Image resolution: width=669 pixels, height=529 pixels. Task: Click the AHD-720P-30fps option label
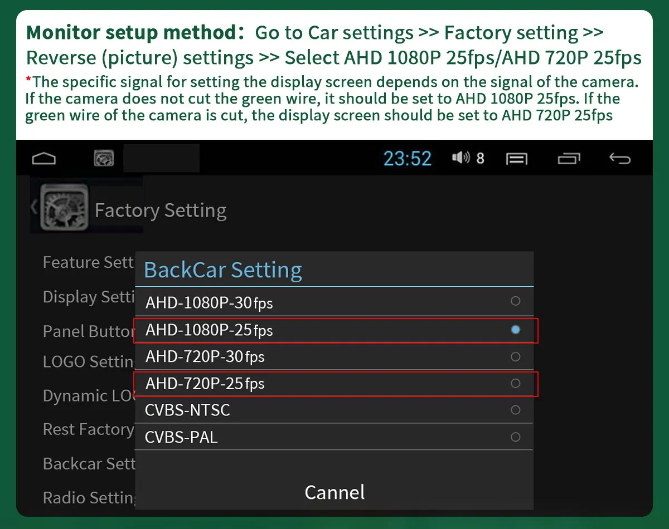[x=205, y=356]
